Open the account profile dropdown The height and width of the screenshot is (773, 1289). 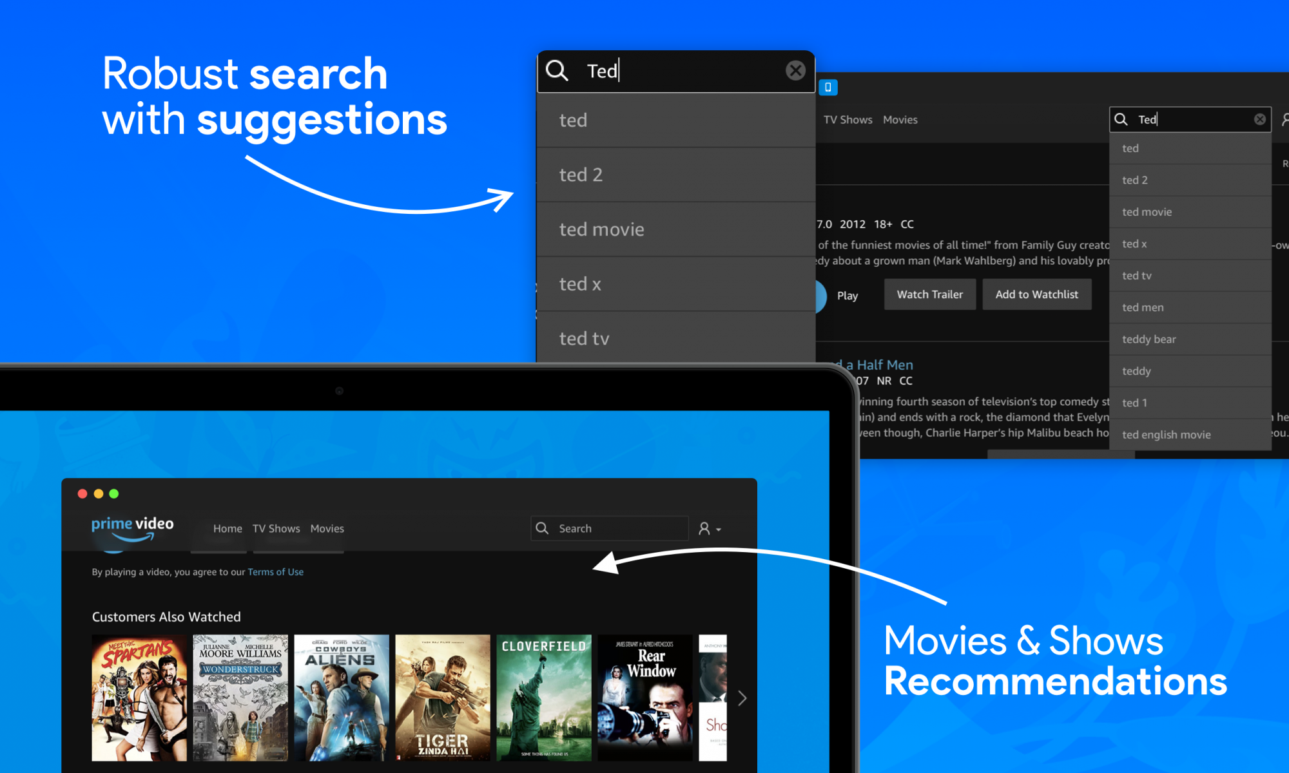point(710,529)
